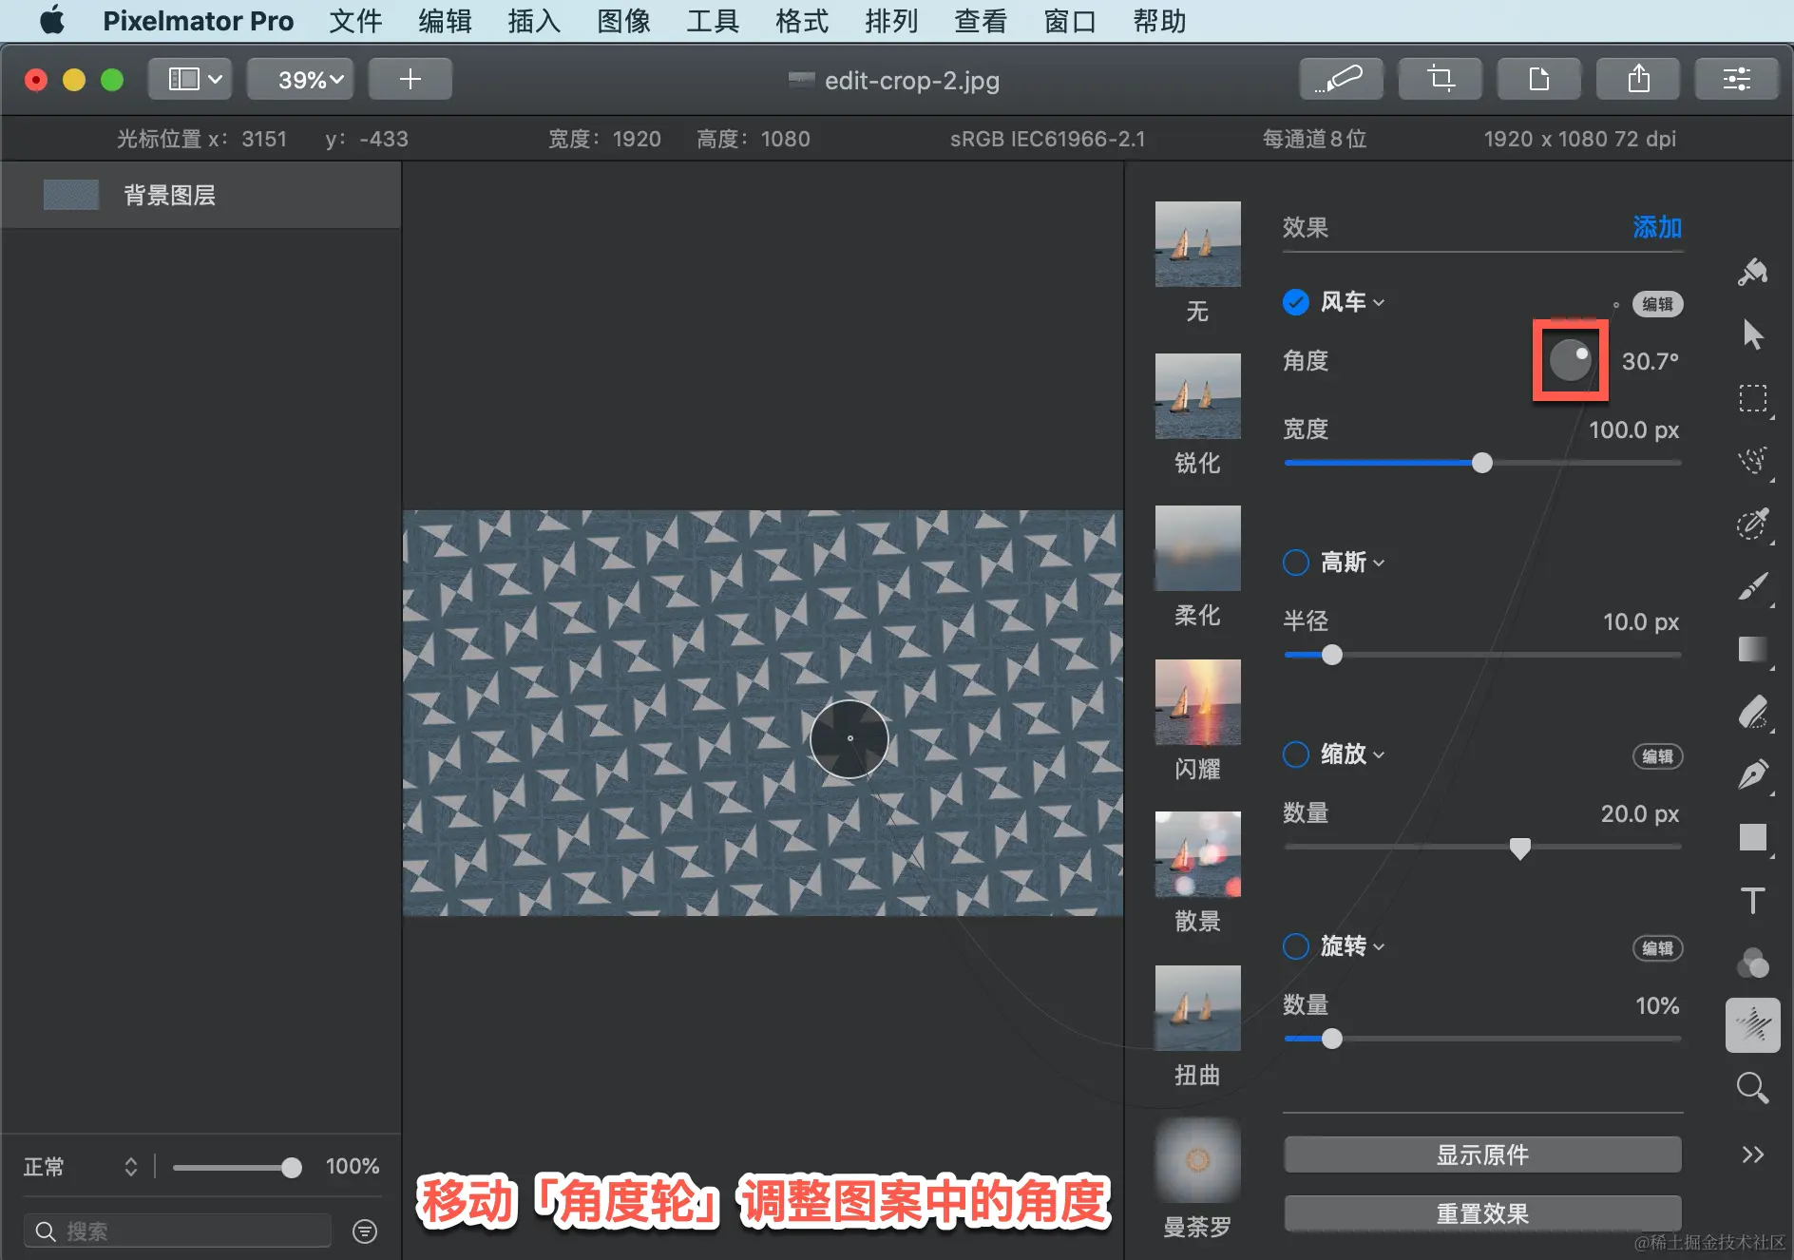Click the 30.7° angle value
The width and height of the screenshot is (1794, 1260).
(x=1650, y=361)
